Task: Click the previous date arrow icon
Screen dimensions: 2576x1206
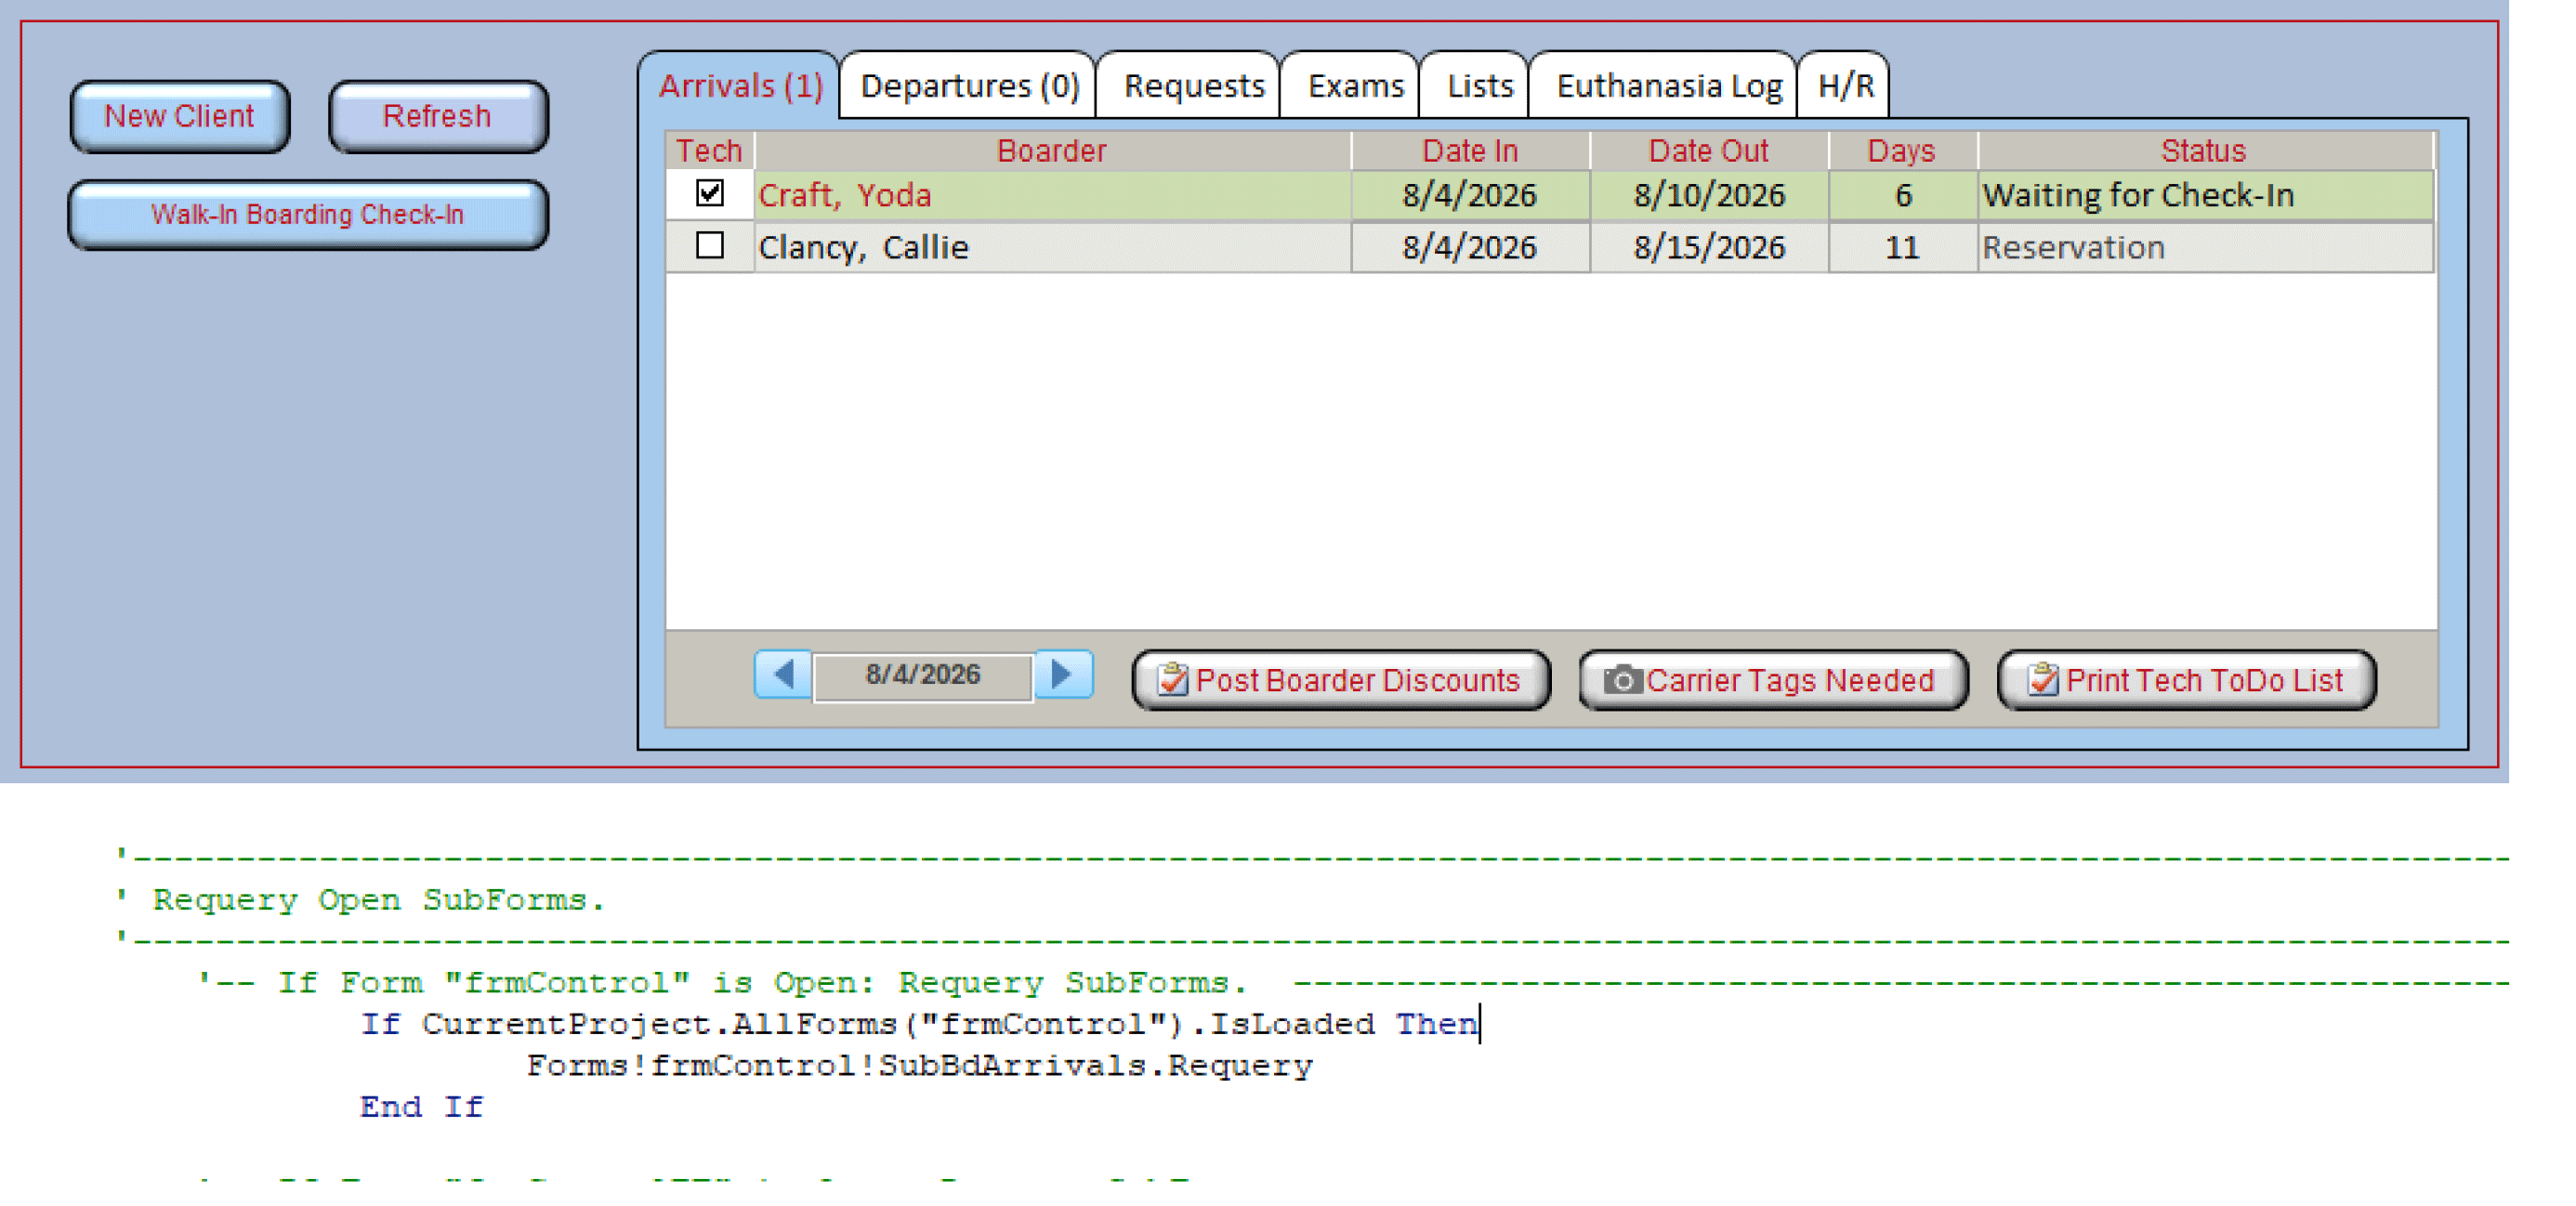Action: pos(784,675)
